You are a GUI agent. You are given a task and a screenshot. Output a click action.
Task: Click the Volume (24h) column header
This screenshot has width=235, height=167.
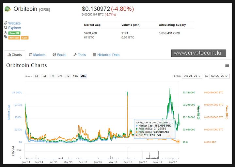click(131, 25)
